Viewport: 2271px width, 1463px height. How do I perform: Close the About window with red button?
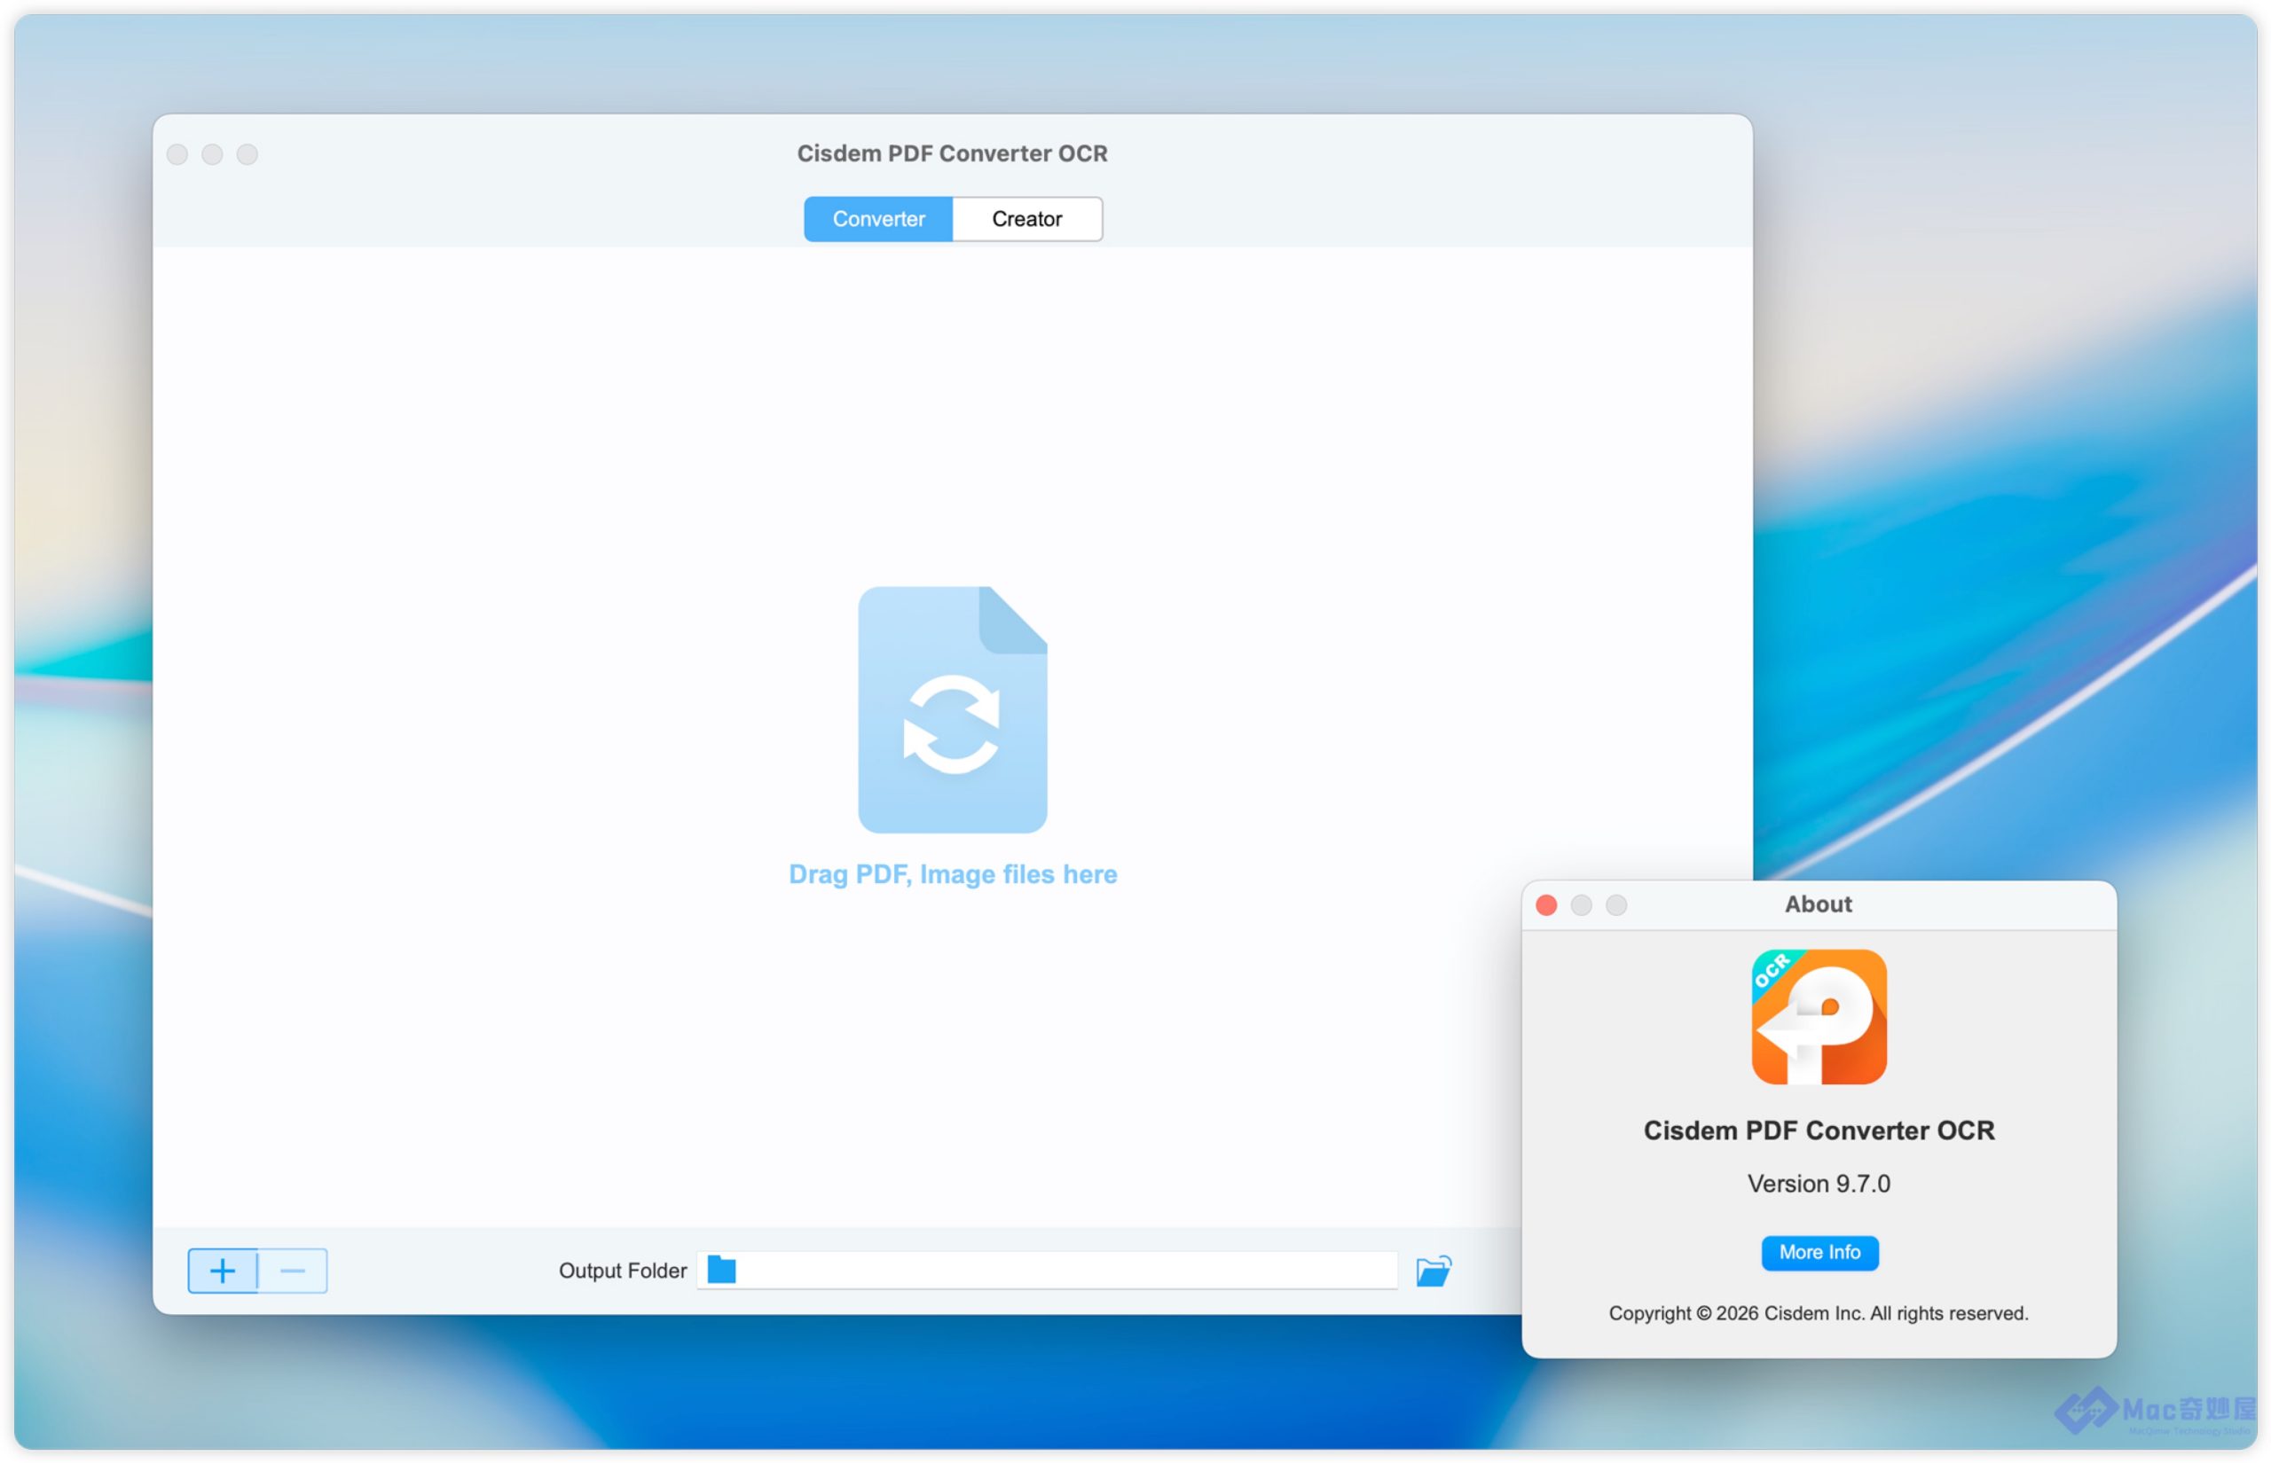click(x=1546, y=905)
